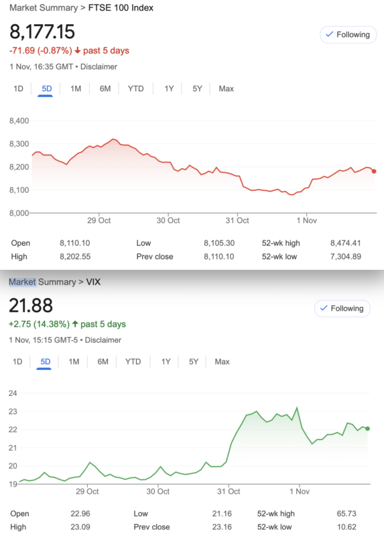Click the 29 Oct label on FTSE chart axis
This screenshot has width=384, height=536.
99,220
